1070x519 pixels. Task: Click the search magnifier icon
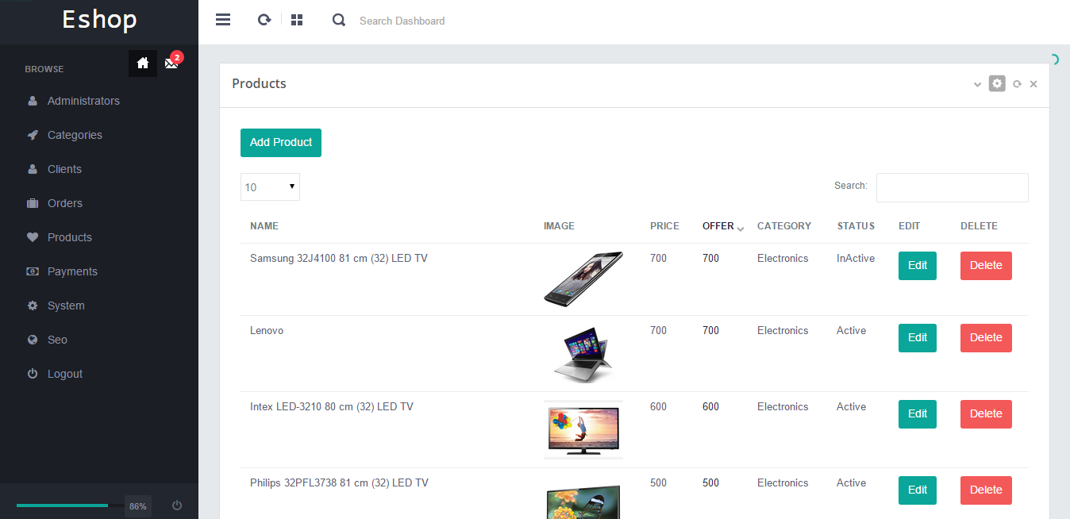coord(339,21)
